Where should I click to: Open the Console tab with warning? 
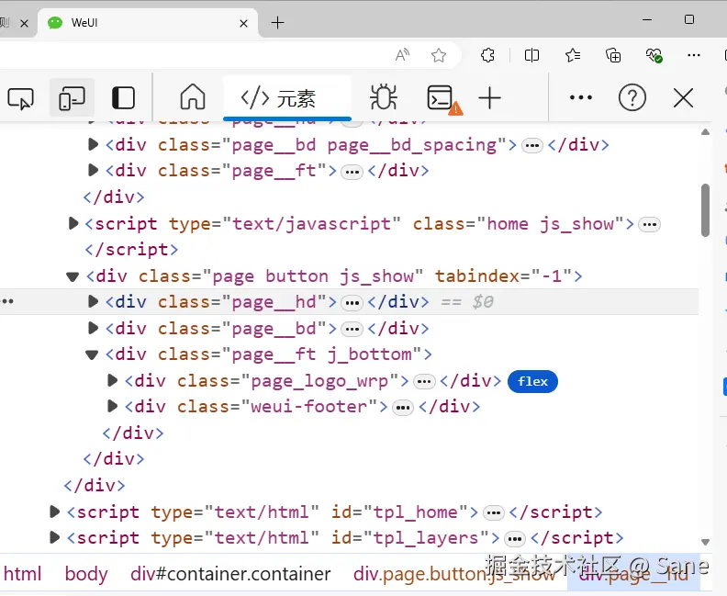click(443, 98)
